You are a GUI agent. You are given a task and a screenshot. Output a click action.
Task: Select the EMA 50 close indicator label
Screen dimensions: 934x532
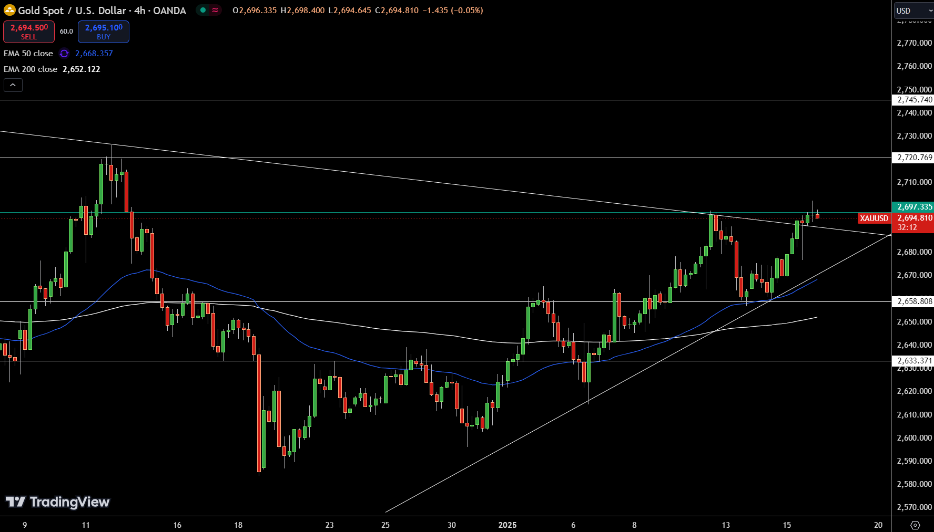click(28, 54)
